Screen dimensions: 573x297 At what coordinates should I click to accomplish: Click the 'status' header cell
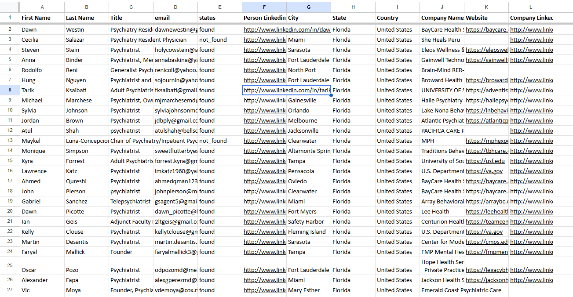tap(220, 18)
